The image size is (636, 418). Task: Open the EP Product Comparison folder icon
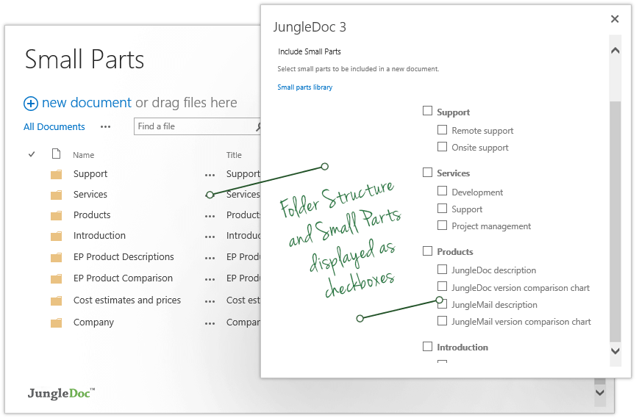[x=57, y=278]
